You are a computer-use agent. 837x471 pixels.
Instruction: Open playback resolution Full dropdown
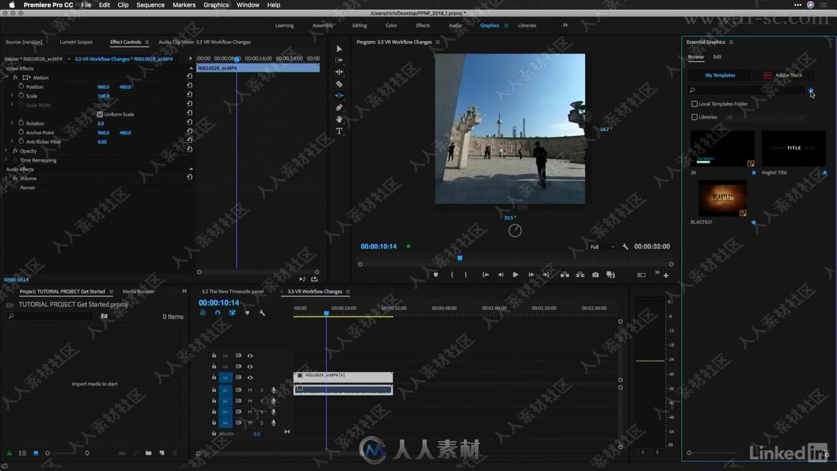602,247
